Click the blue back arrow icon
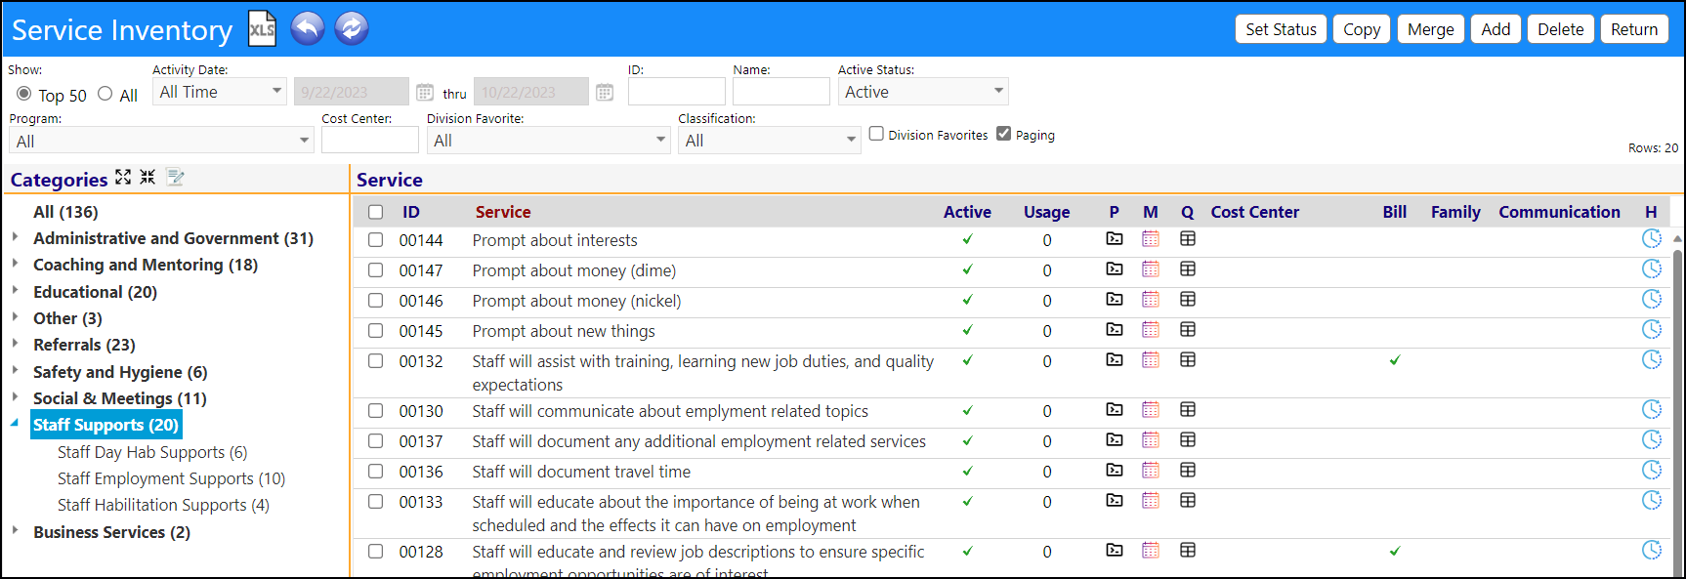 (307, 28)
